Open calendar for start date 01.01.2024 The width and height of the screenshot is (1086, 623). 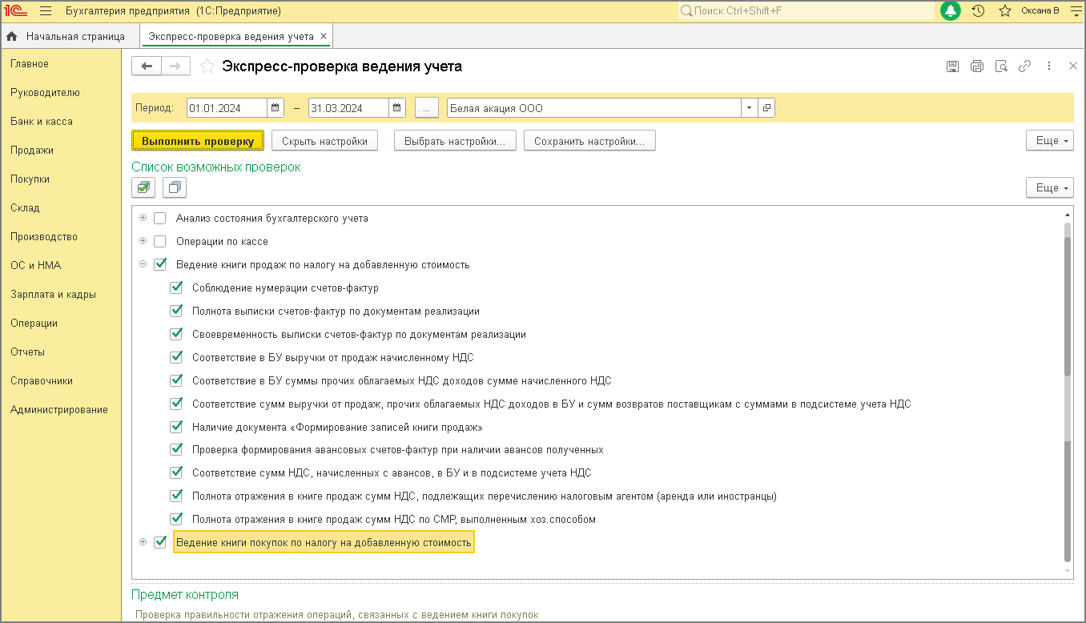(275, 108)
